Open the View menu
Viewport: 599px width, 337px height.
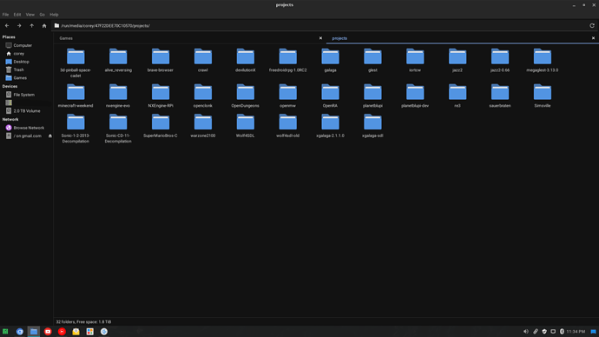pyautogui.click(x=30, y=15)
